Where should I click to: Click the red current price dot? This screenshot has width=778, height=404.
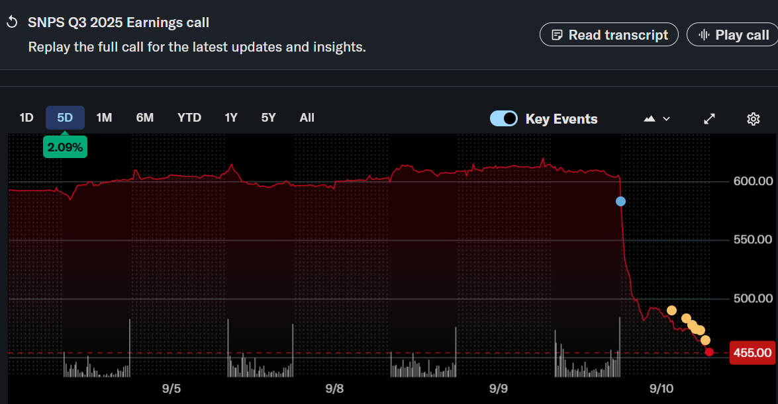(710, 352)
